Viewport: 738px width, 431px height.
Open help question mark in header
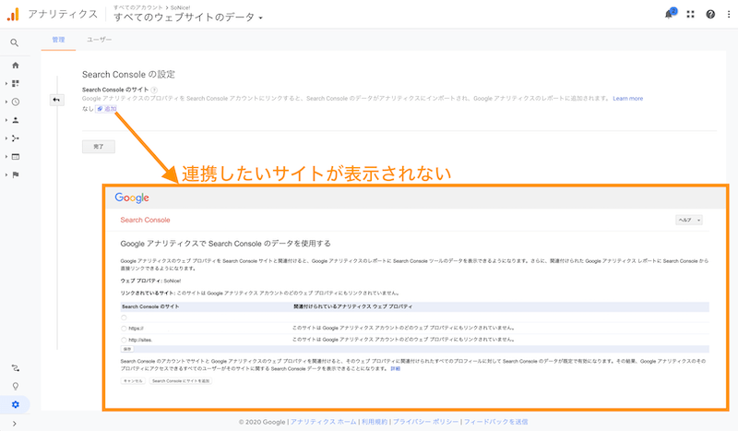(710, 14)
